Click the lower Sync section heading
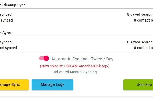Image resolution: width=153 pixels, height=101 pixels. click(5, 33)
